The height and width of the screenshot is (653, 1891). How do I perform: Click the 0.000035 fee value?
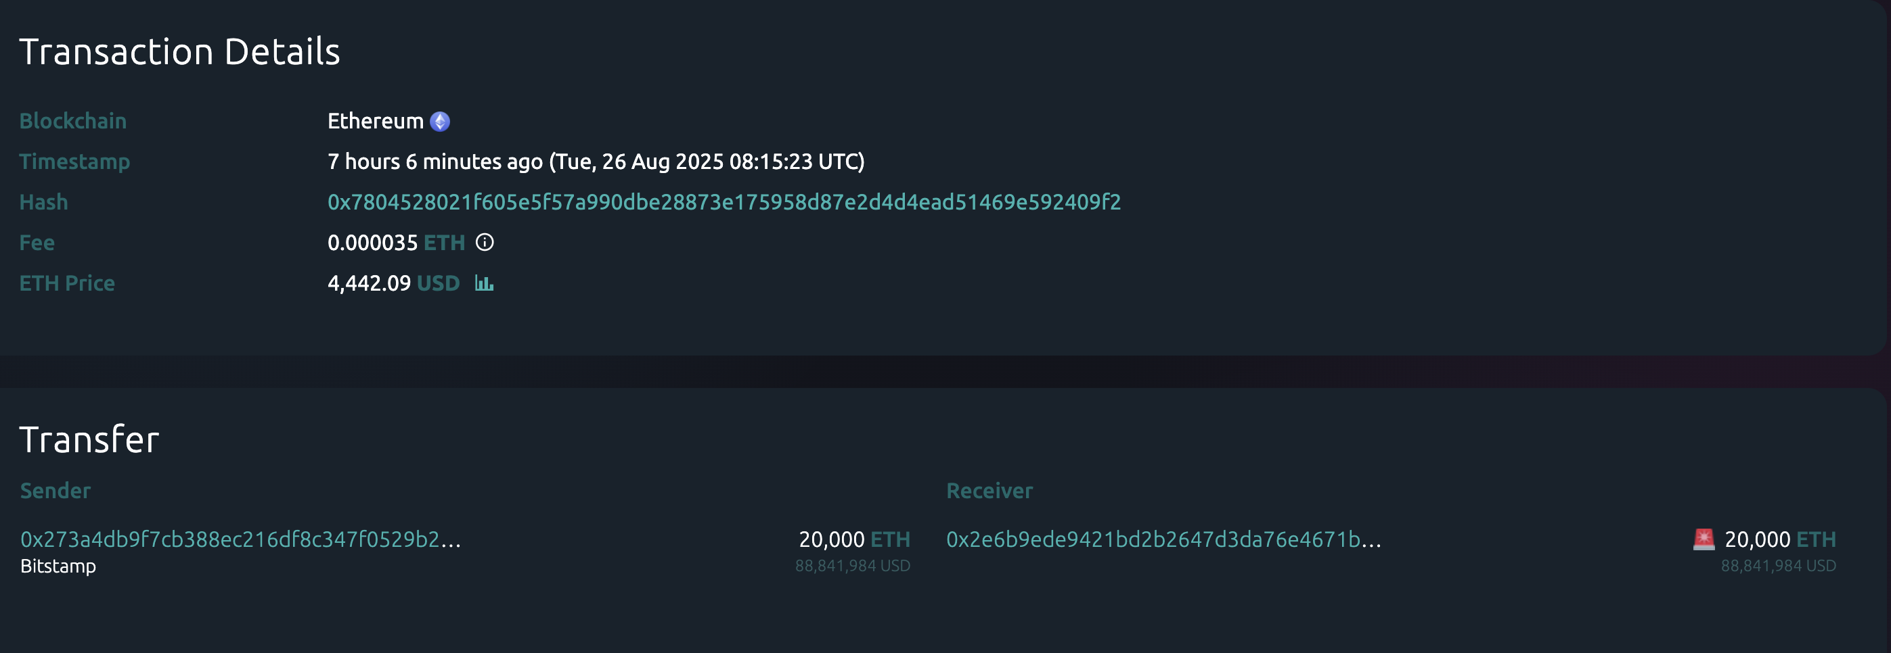click(372, 243)
